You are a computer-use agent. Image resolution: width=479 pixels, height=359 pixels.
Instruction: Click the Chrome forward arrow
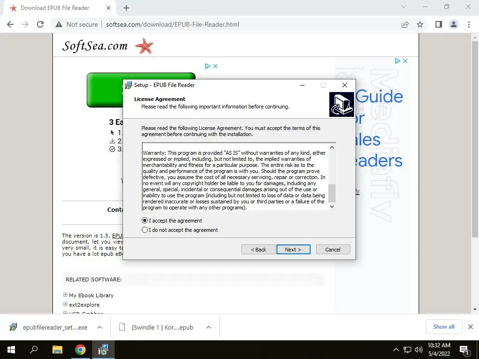tap(25, 24)
